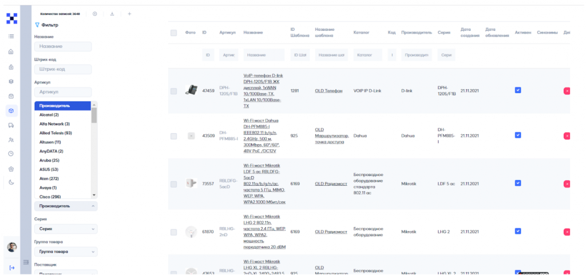Select the active cube products icon
Screen dimensions: 586x275
pyautogui.click(x=11, y=111)
